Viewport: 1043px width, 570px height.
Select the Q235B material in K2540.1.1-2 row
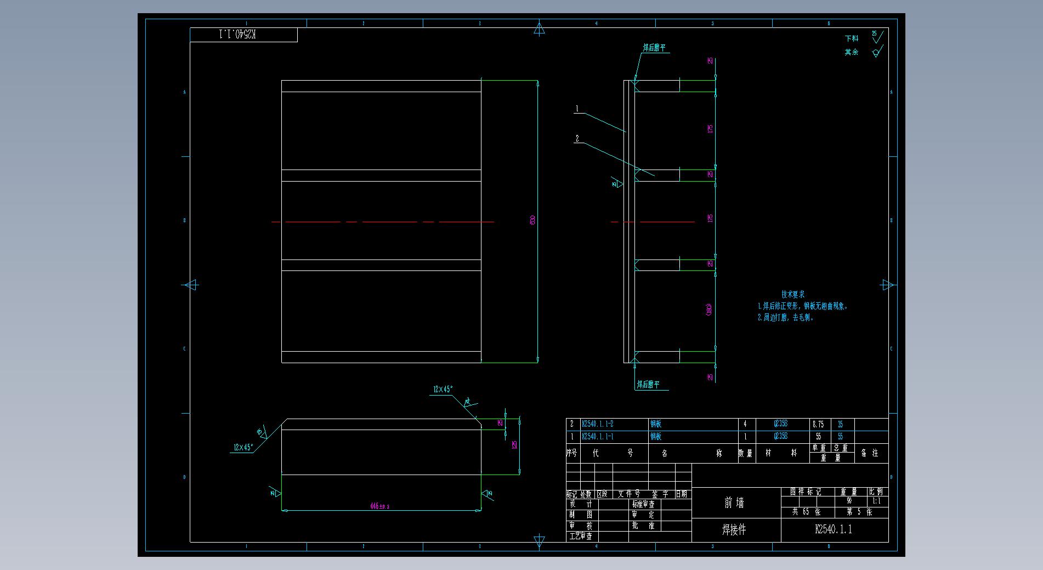click(780, 424)
